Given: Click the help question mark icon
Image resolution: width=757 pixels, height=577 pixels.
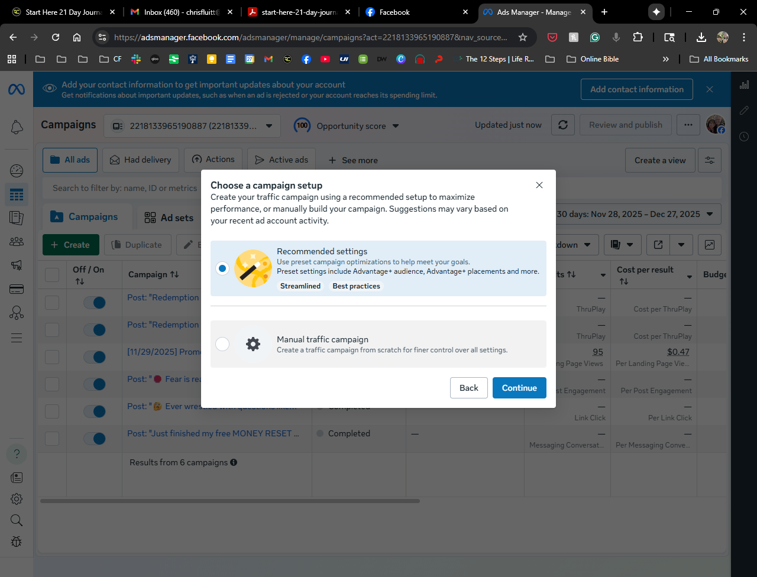Looking at the screenshot, I should pyautogui.click(x=17, y=454).
